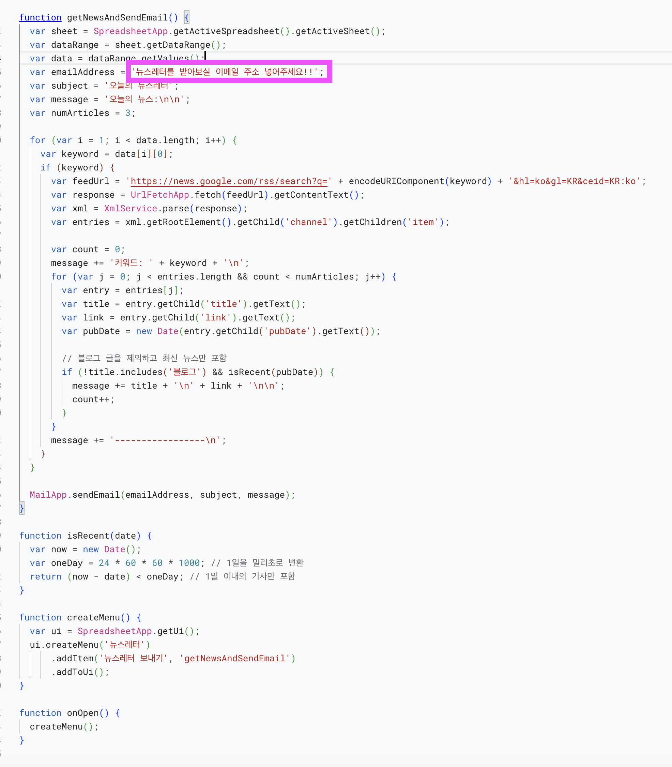
Task: Click the underlined function keyword at top
Action: click(x=40, y=18)
